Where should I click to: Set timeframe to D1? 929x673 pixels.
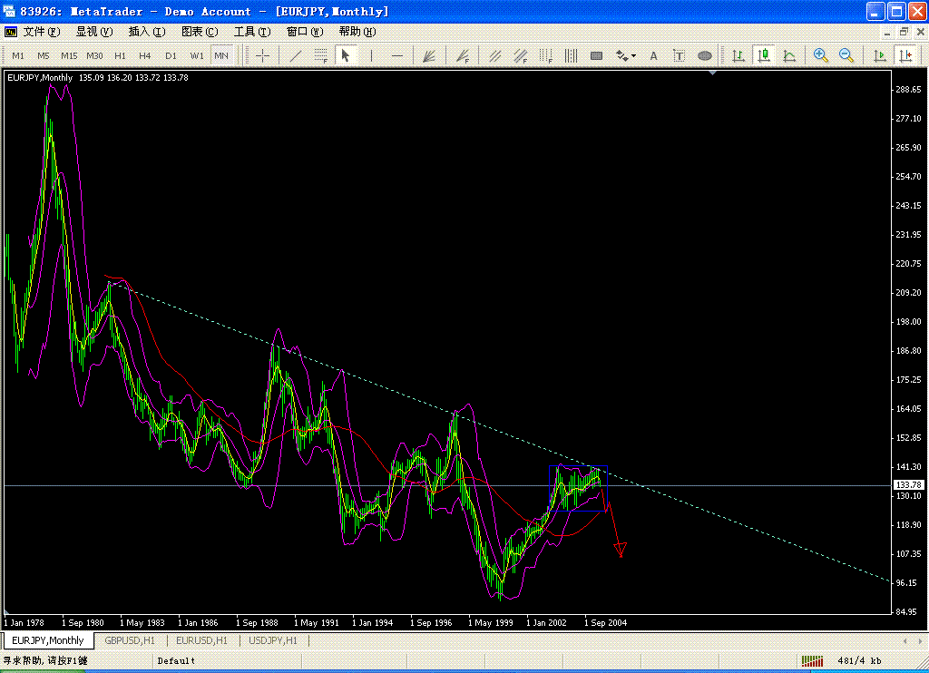point(171,55)
